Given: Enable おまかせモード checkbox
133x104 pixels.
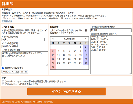Looking at the screenshot, I should 3,84.
